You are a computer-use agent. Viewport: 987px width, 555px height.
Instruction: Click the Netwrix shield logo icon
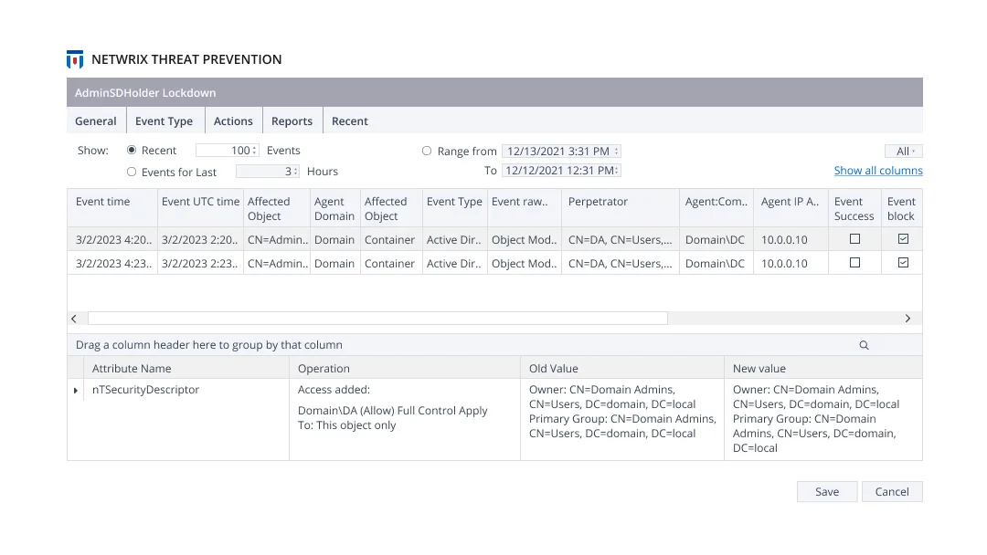[x=75, y=59]
